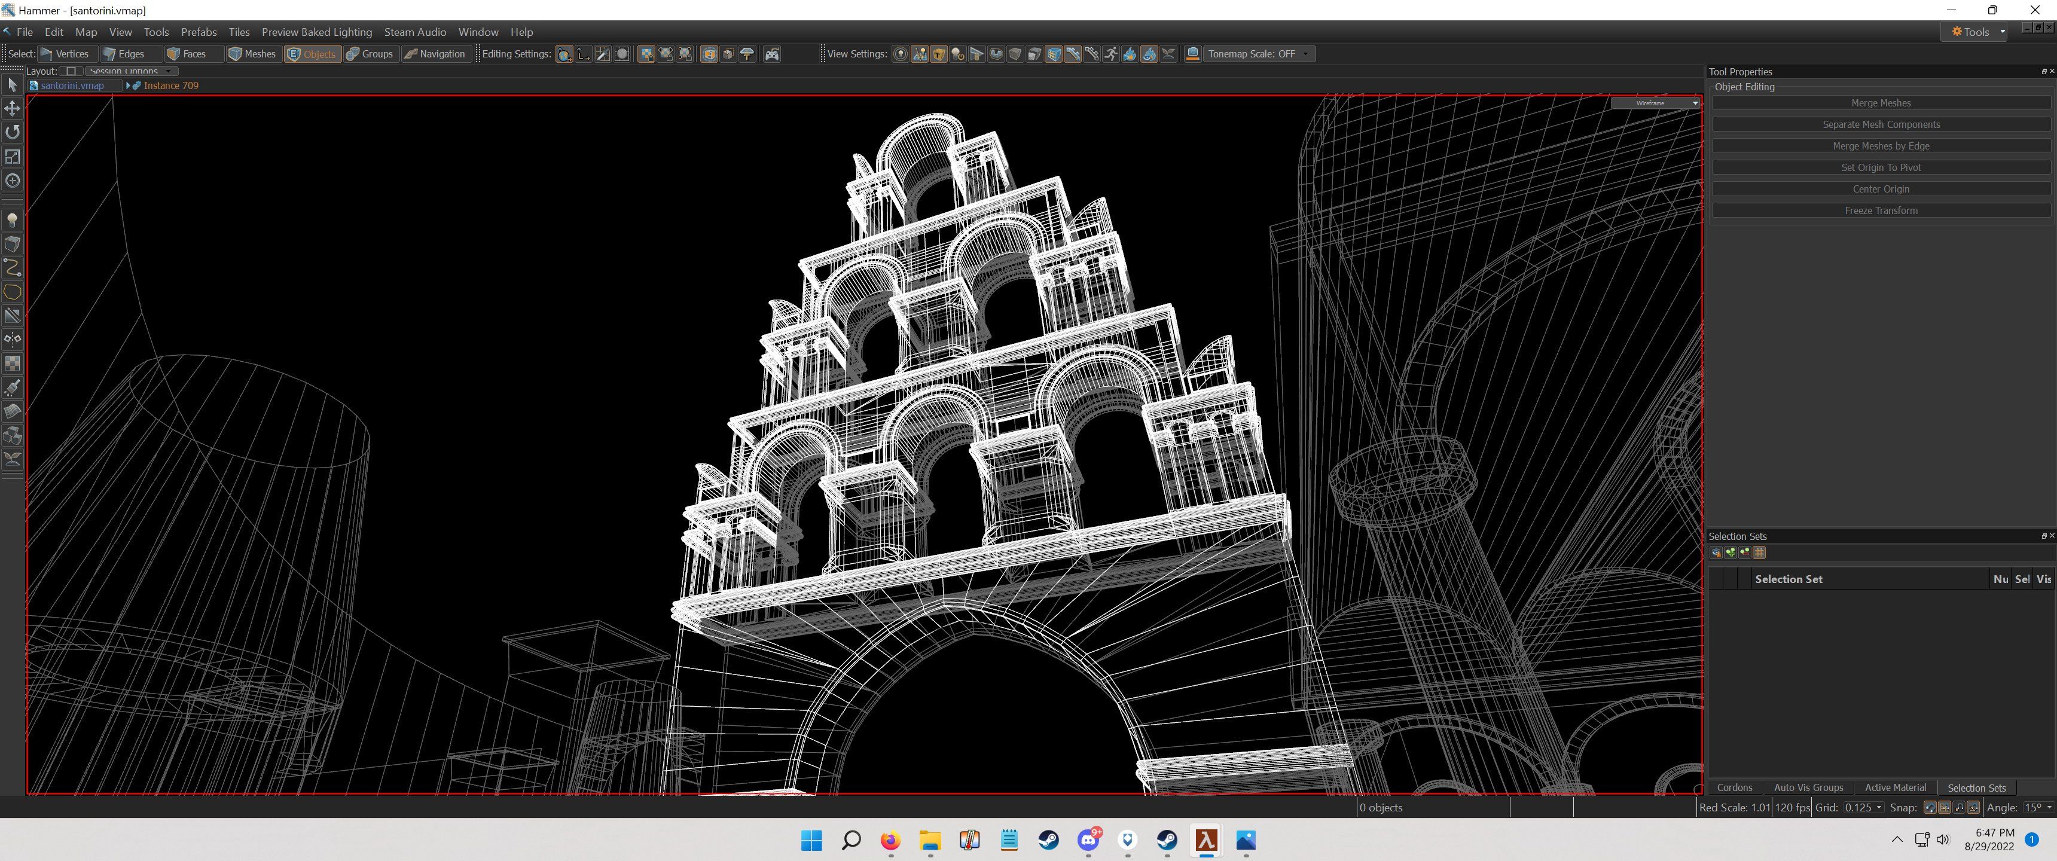Click the Merge Meshes button

pyautogui.click(x=1880, y=102)
